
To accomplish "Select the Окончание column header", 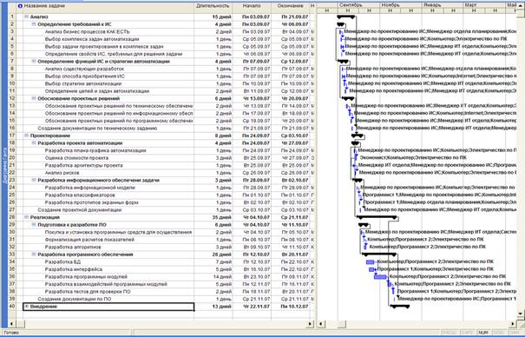I will 291,6.
